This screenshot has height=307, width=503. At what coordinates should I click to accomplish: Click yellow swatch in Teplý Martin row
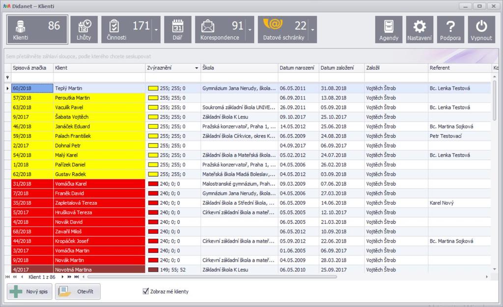153,88
